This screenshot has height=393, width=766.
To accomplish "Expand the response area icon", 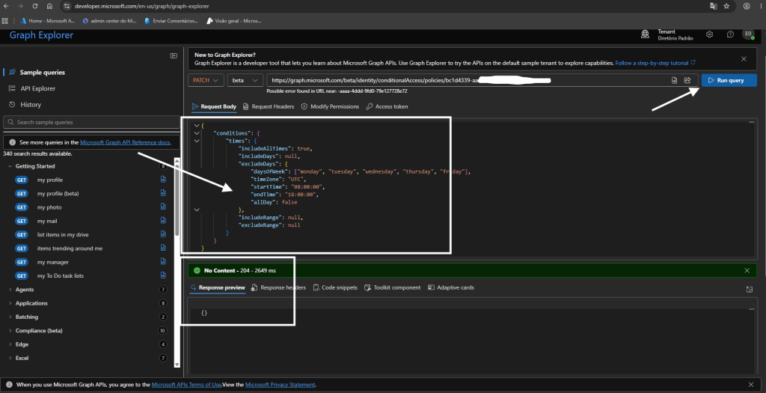I will pyautogui.click(x=750, y=290).
